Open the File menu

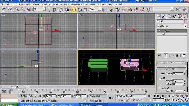tap(2, 4)
